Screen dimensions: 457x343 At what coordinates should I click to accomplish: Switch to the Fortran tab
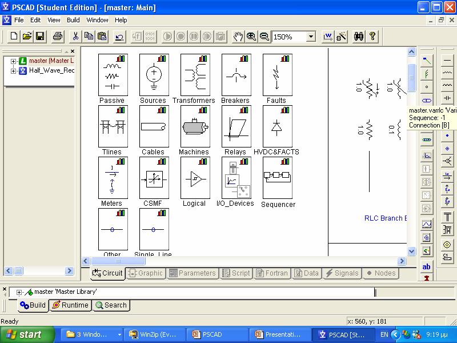pos(272,273)
